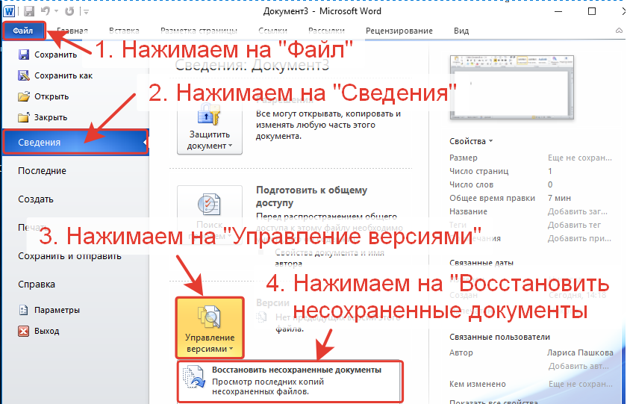Open Параметры options
The width and height of the screenshot is (627, 404).
point(49,310)
